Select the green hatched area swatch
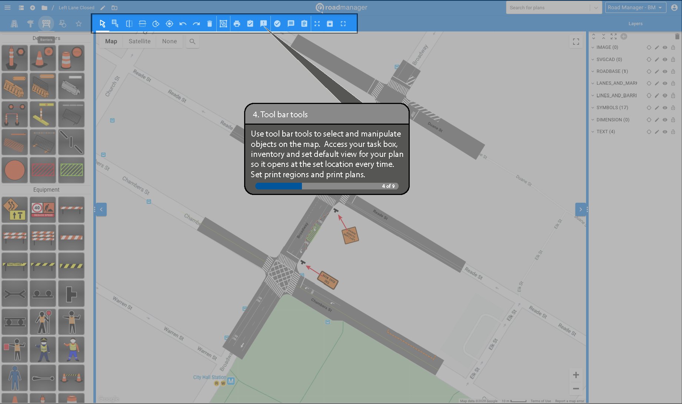682x404 pixels. click(71, 170)
